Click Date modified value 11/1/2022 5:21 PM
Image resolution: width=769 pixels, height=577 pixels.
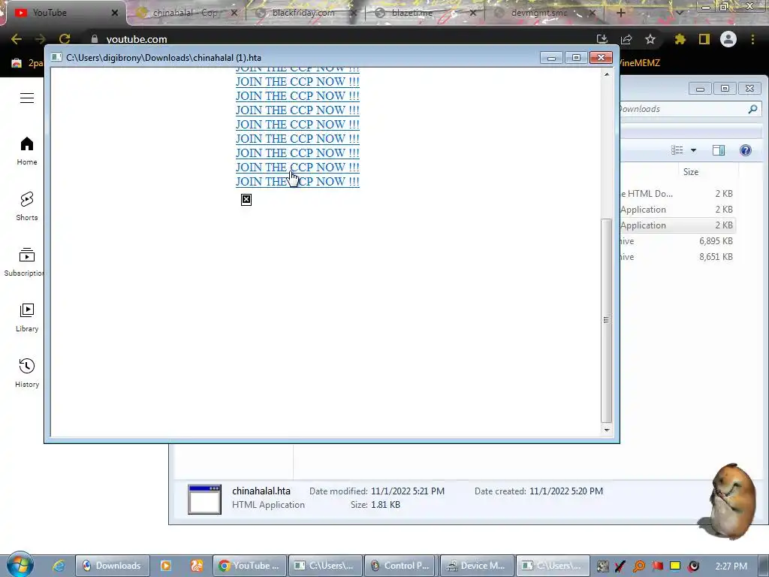pyautogui.click(x=408, y=491)
